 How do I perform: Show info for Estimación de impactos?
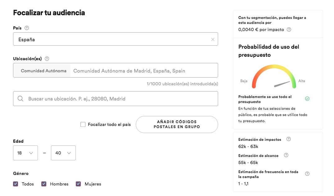pos(289,139)
